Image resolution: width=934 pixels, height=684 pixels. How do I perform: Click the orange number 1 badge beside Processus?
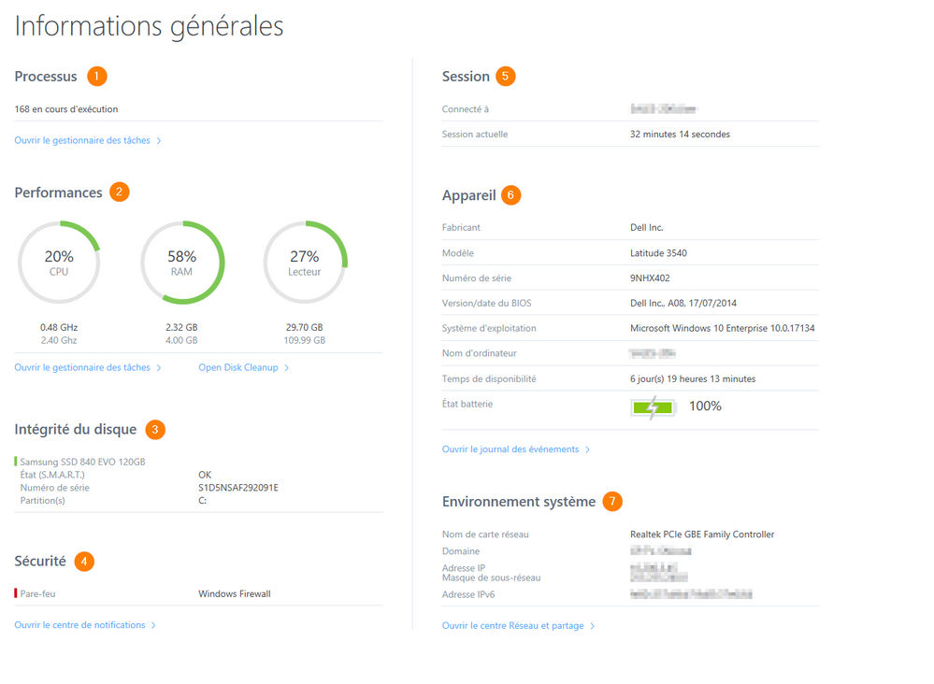pos(96,77)
